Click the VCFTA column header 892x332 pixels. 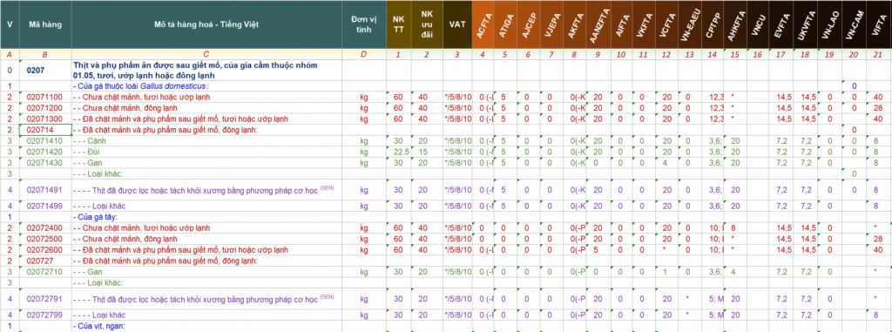tap(666, 24)
